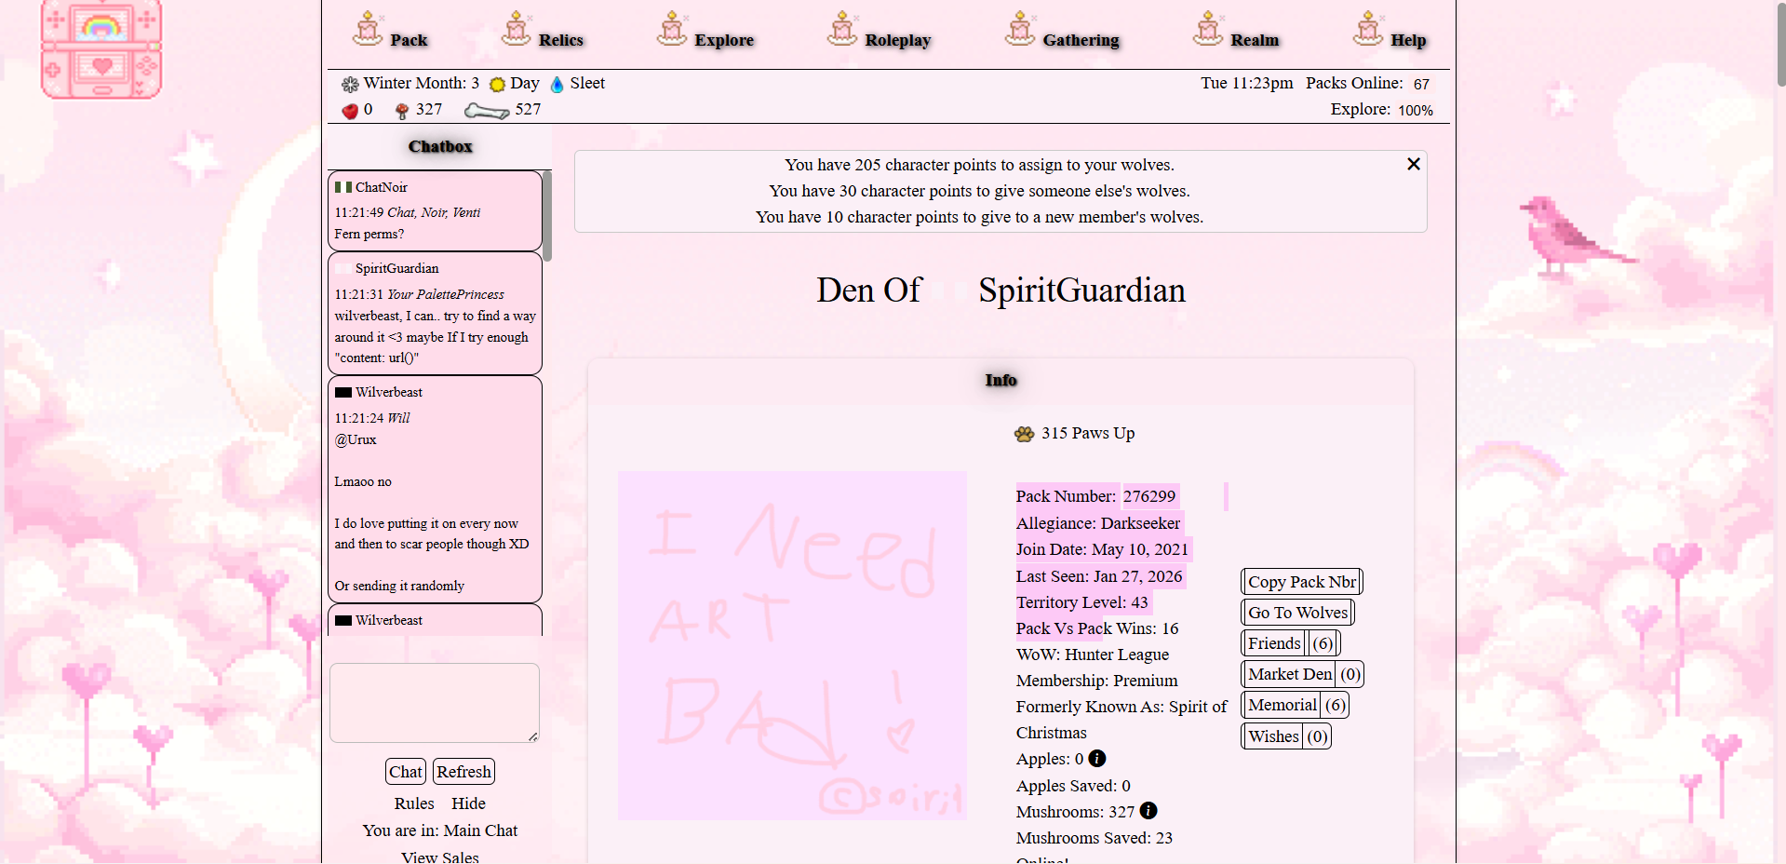The height and width of the screenshot is (864, 1786).
Task: Refresh the chatbox
Action: tap(463, 772)
